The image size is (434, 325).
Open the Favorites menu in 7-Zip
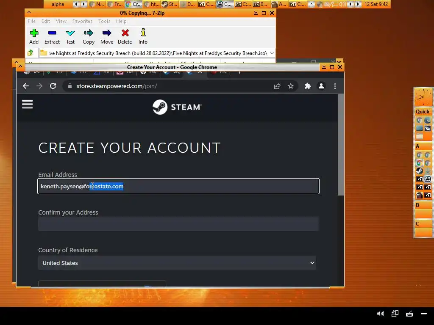[x=82, y=21]
